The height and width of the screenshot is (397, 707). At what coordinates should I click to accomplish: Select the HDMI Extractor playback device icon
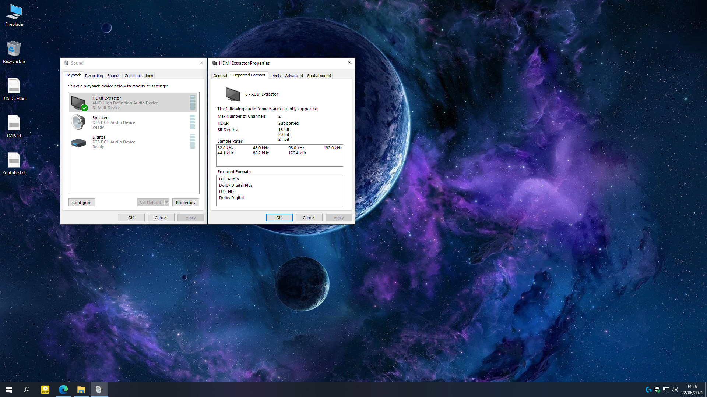click(x=79, y=103)
